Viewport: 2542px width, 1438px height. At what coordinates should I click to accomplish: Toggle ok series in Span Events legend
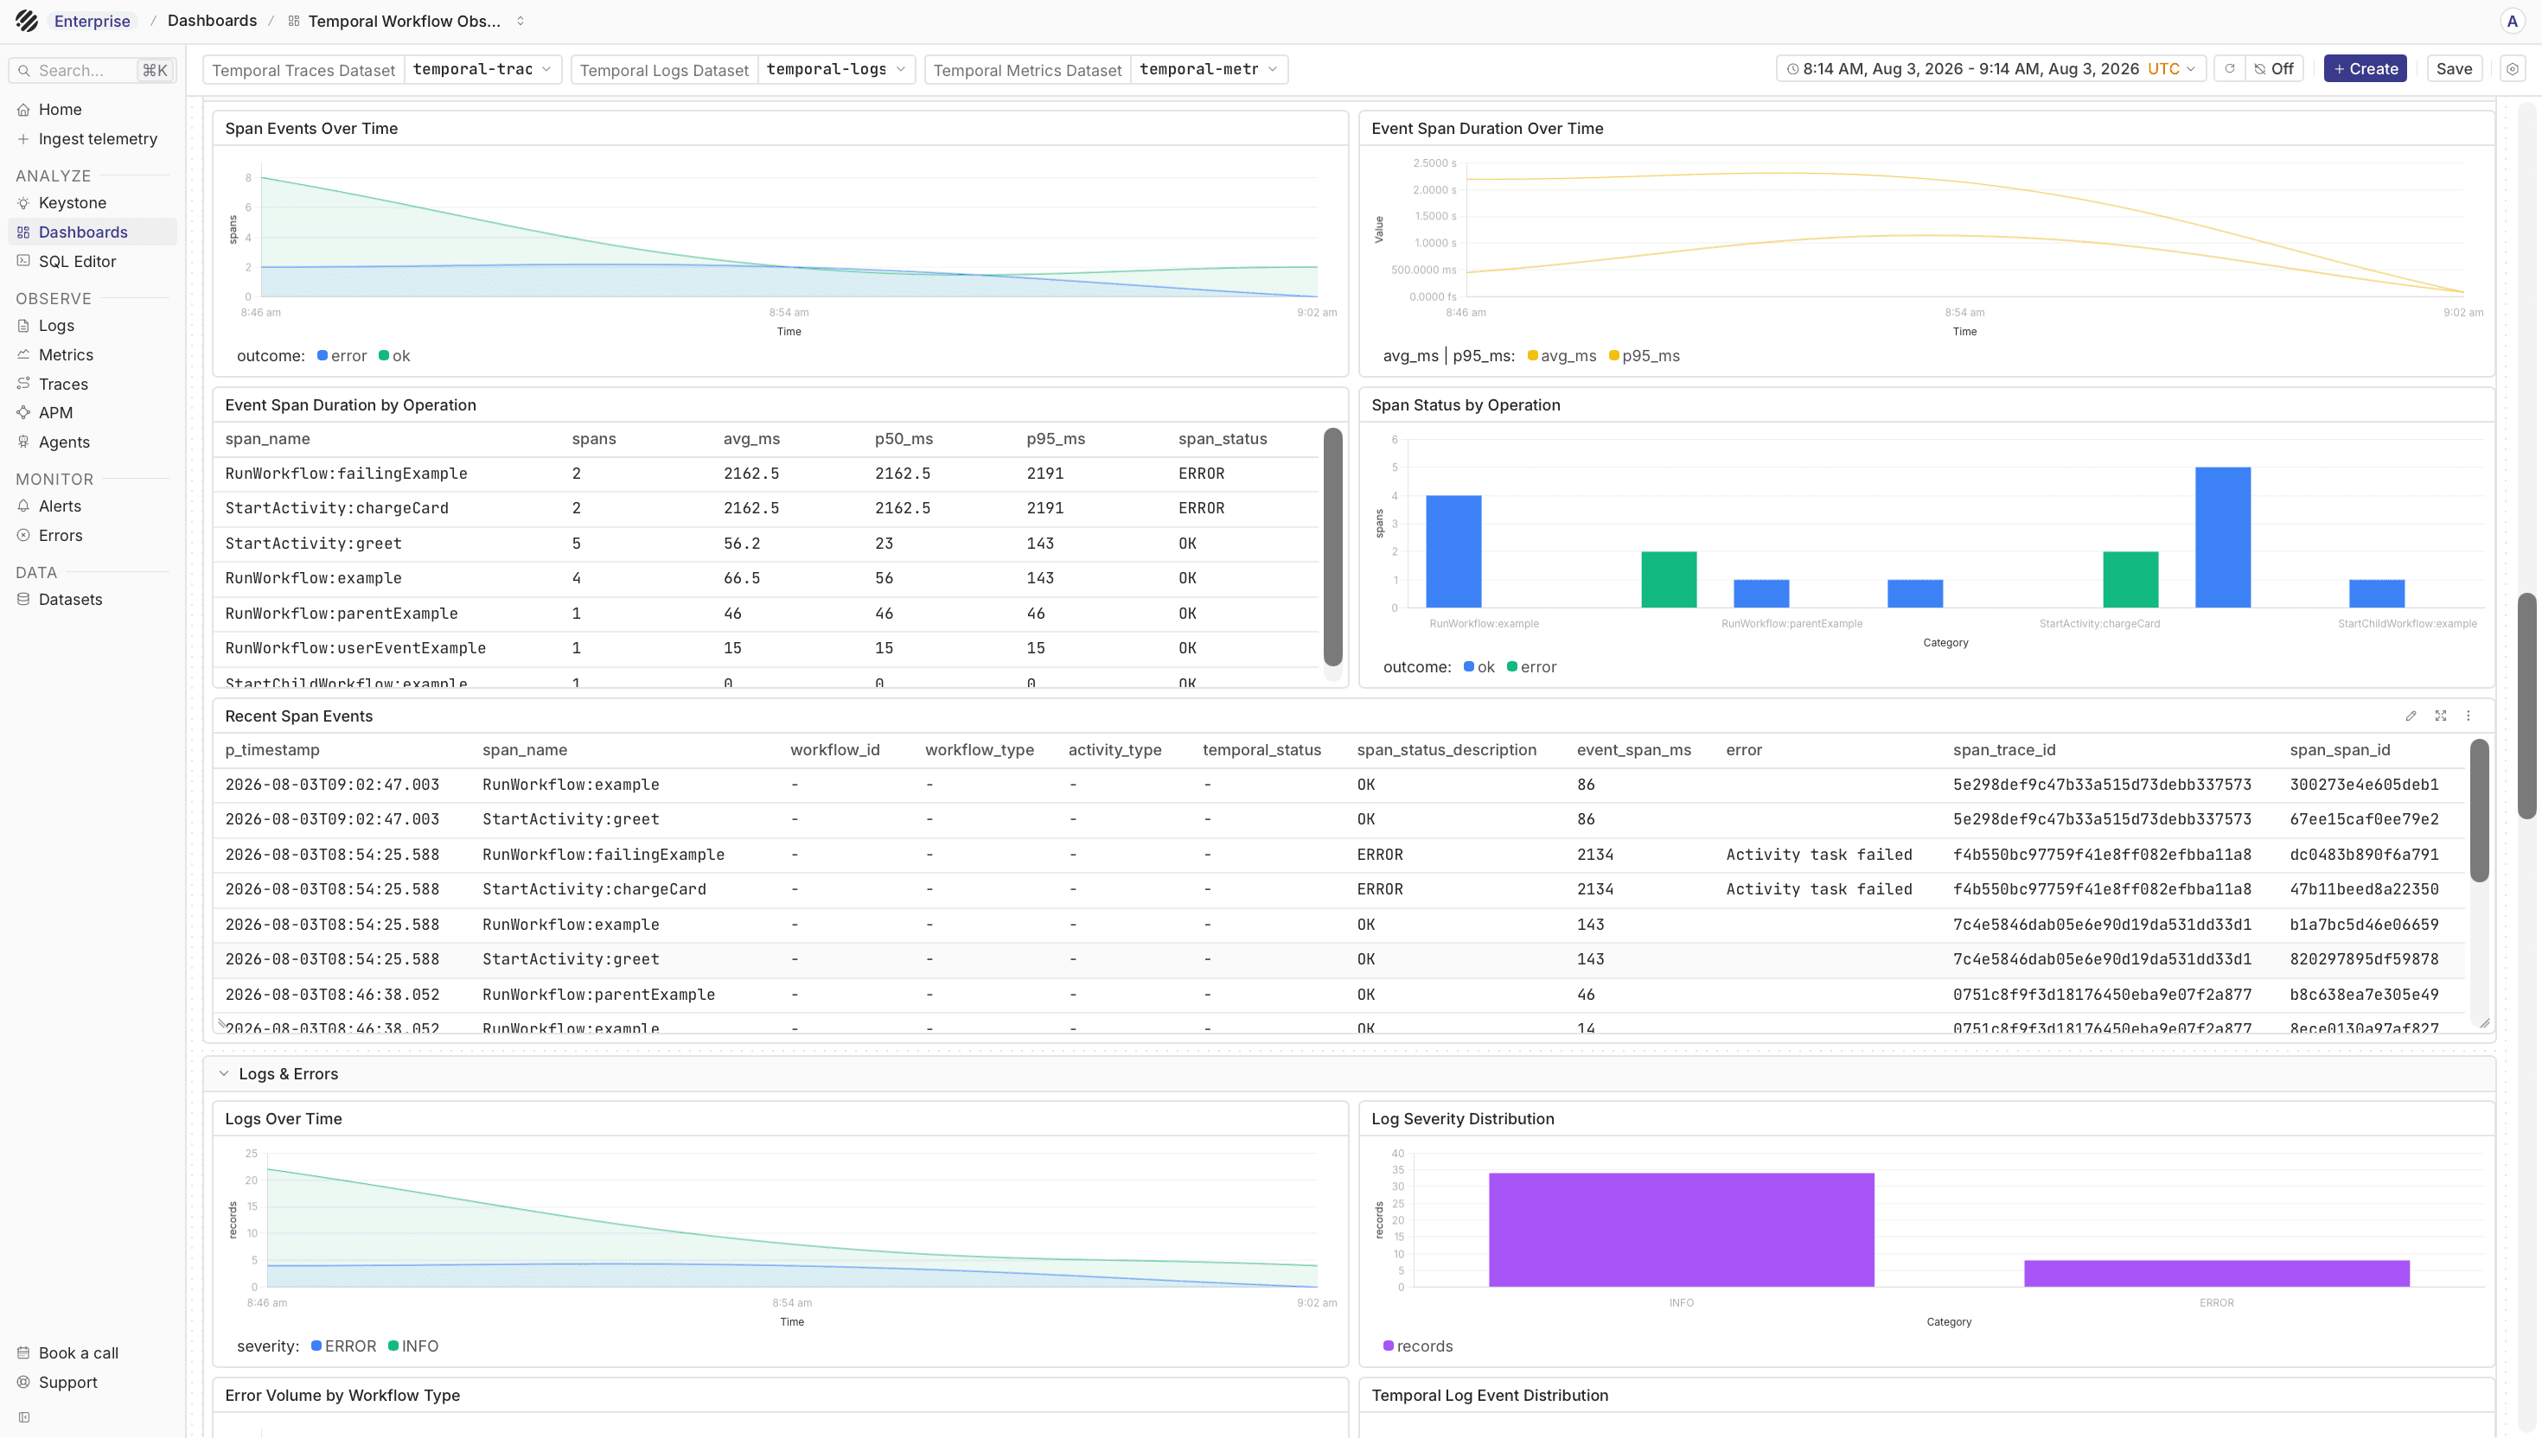(394, 357)
